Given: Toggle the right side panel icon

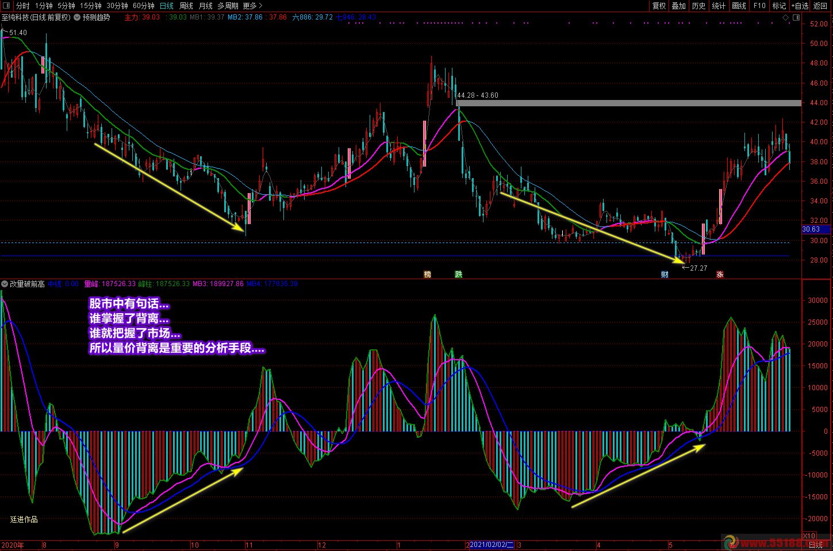Looking at the screenshot, I should [796, 18].
